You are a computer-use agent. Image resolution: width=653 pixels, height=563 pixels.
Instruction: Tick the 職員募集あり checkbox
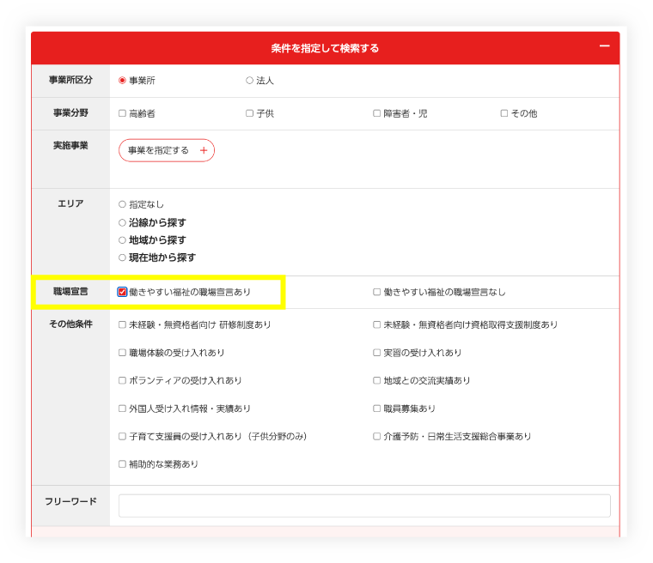coord(376,409)
